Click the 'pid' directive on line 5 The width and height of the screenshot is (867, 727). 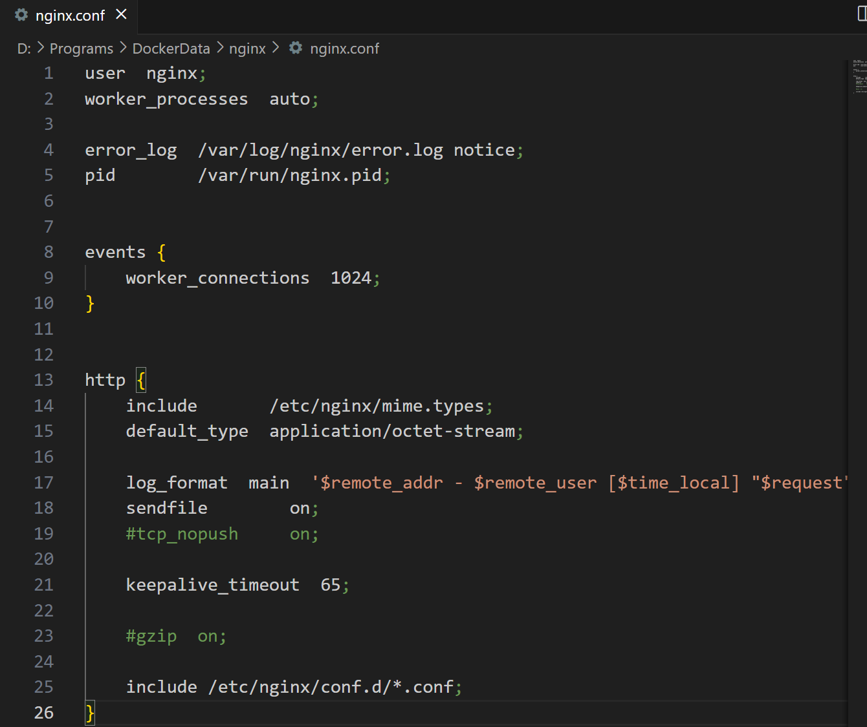[100, 176]
